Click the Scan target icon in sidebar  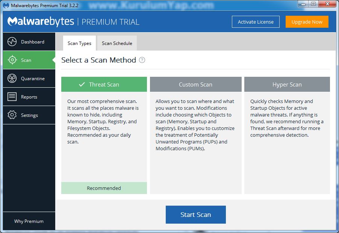pos(12,60)
